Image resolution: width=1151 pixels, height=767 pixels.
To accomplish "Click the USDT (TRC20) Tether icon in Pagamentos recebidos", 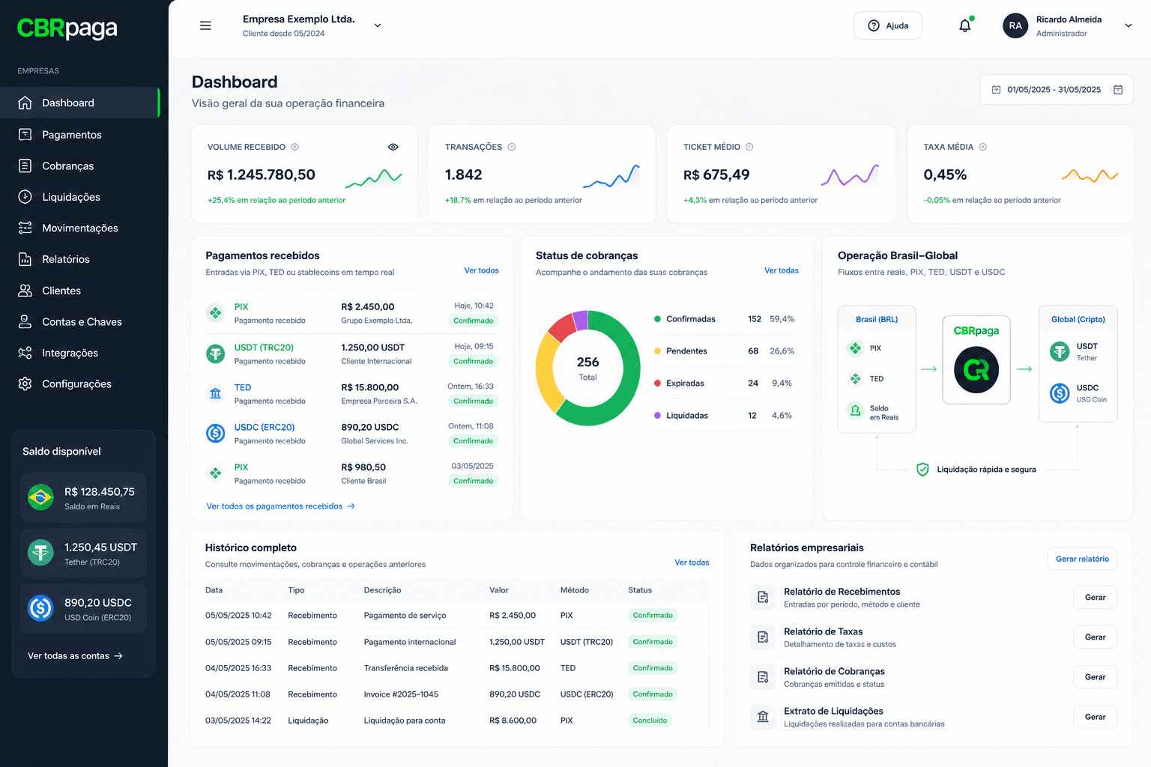I will [x=216, y=354].
